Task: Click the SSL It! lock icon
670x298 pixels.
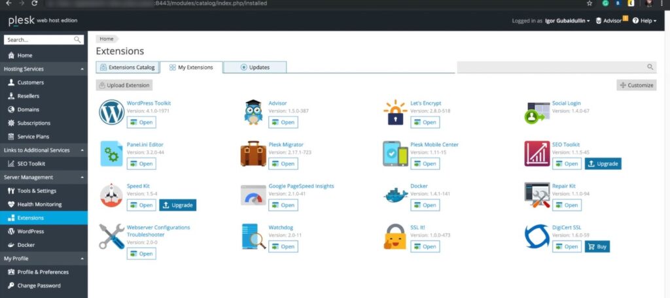Action: tap(395, 236)
